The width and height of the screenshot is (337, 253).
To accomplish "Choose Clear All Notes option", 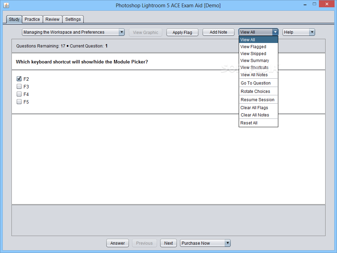I will [x=258, y=115].
